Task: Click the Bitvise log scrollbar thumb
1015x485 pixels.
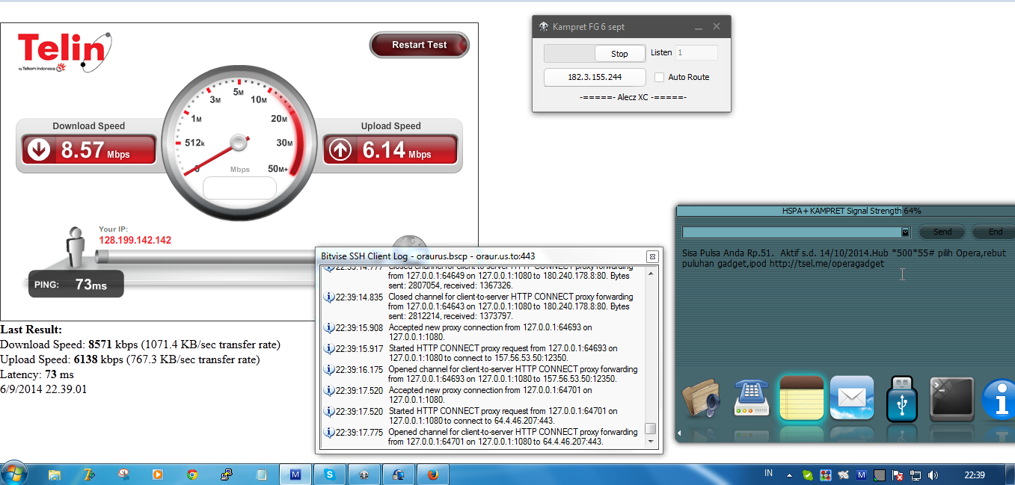Action: click(651, 428)
